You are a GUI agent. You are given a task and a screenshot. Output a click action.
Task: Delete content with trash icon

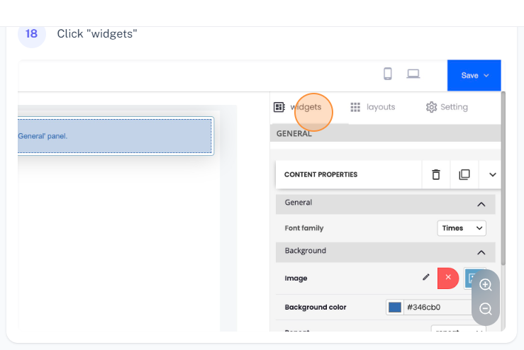pyautogui.click(x=436, y=174)
